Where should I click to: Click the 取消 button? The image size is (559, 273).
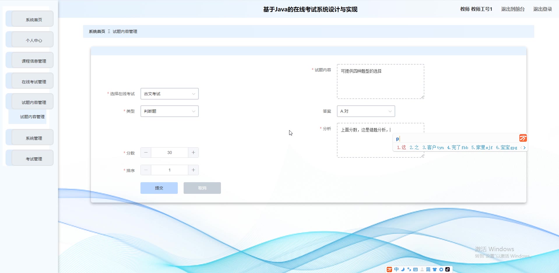click(x=202, y=188)
